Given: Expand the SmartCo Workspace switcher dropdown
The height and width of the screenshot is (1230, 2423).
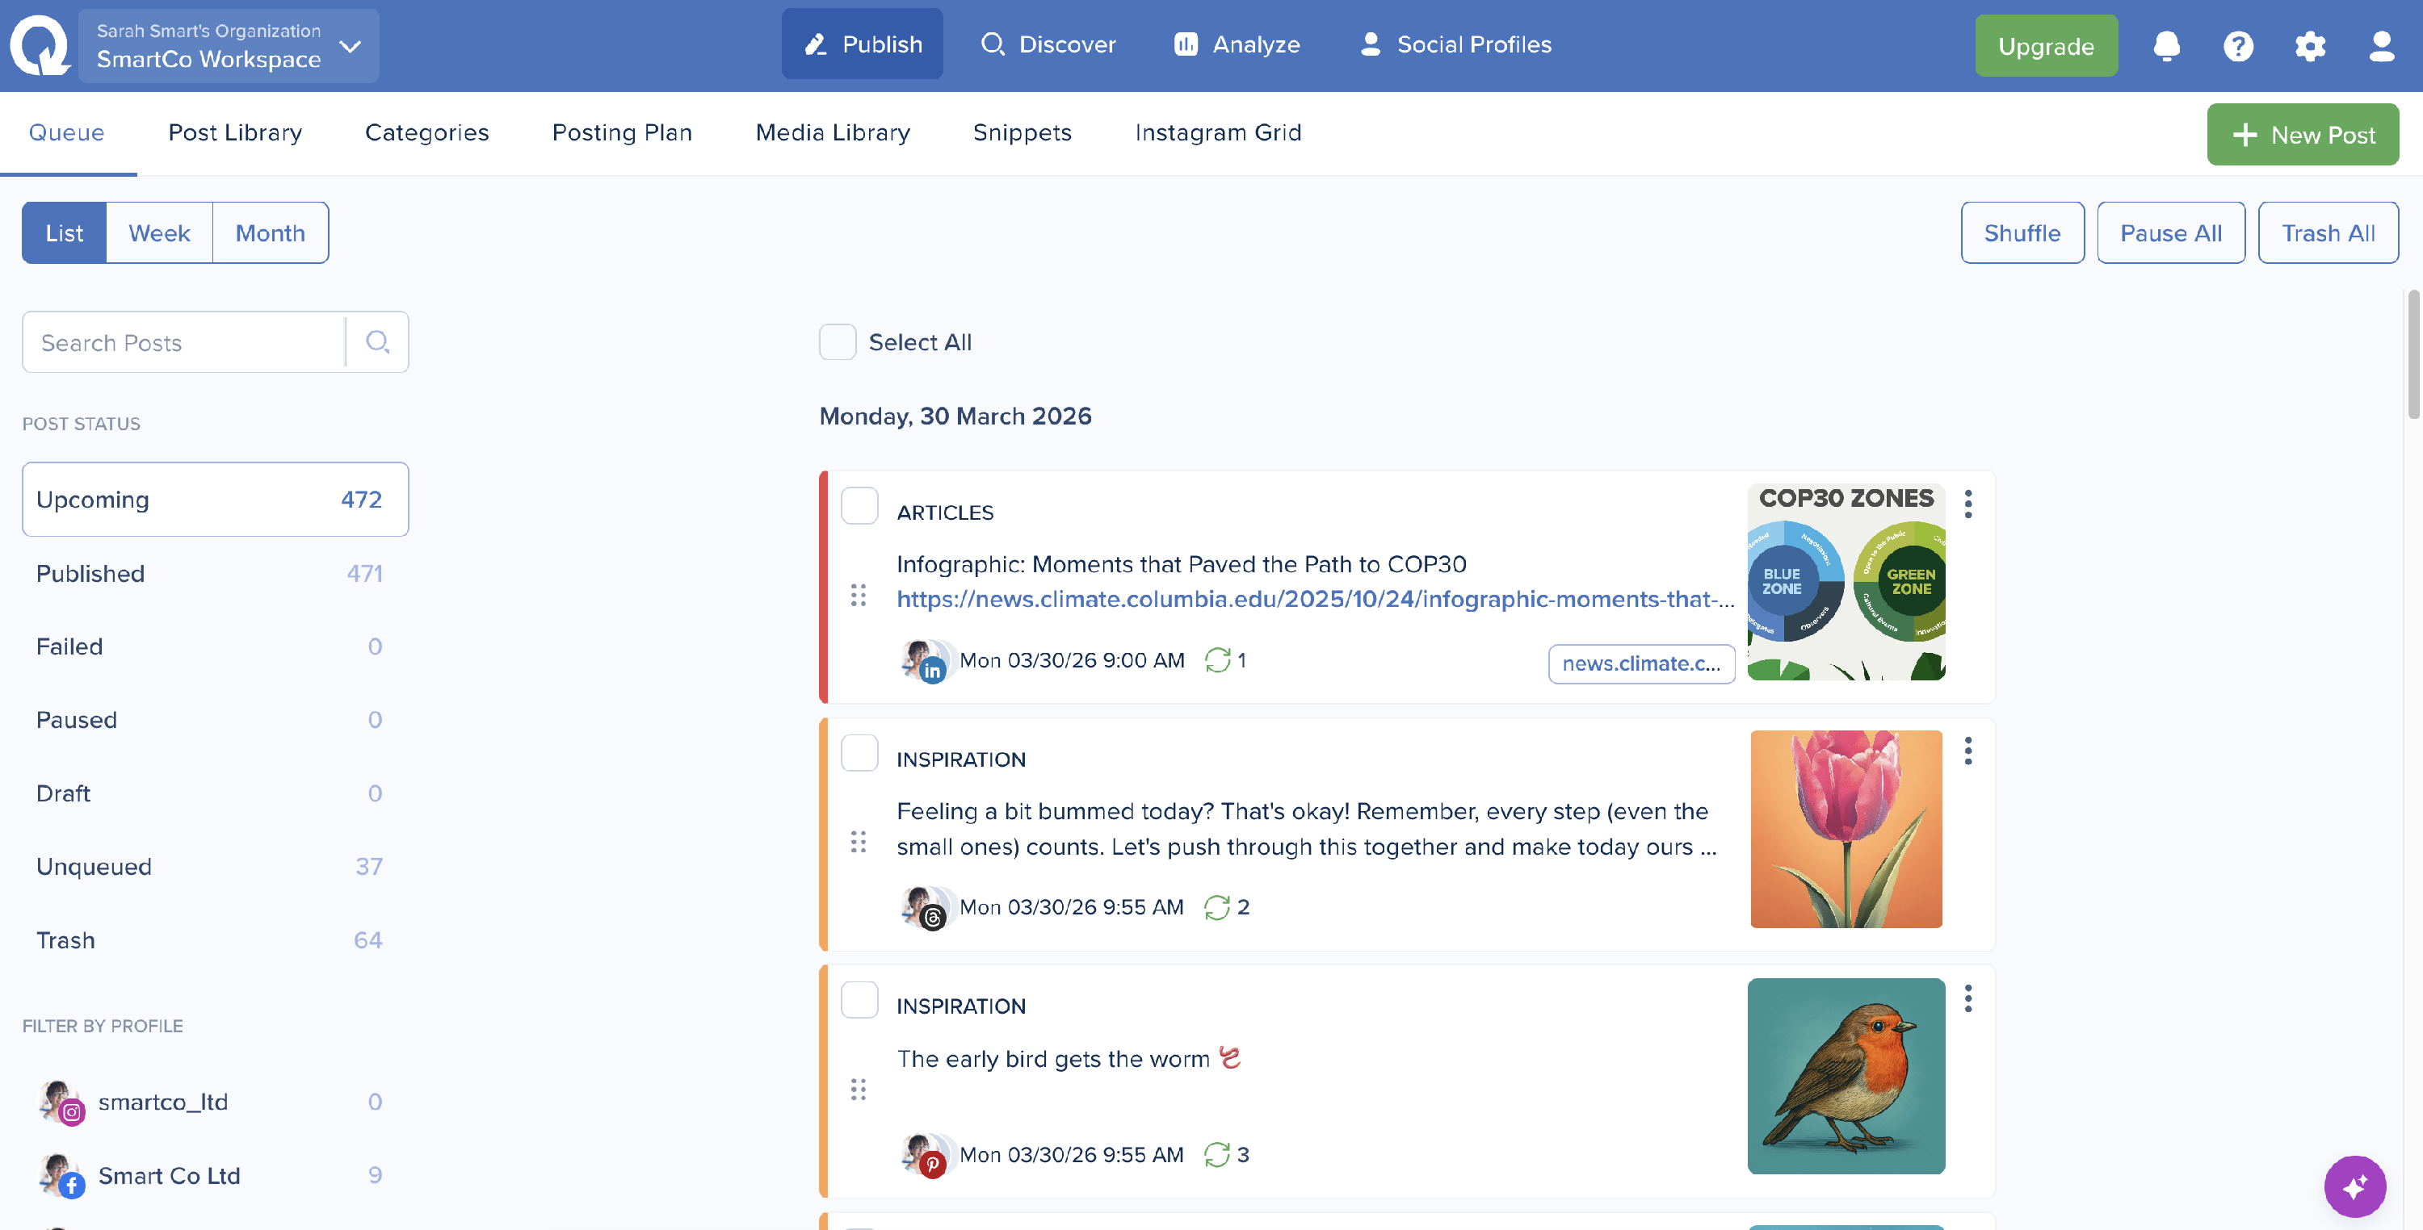Looking at the screenshot, I should click(x=350, y=46).
